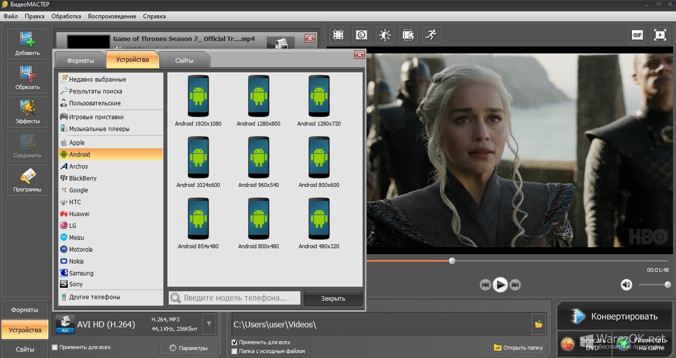
Task: Open Пользовательские category
Action: click(x=111, y=103)
